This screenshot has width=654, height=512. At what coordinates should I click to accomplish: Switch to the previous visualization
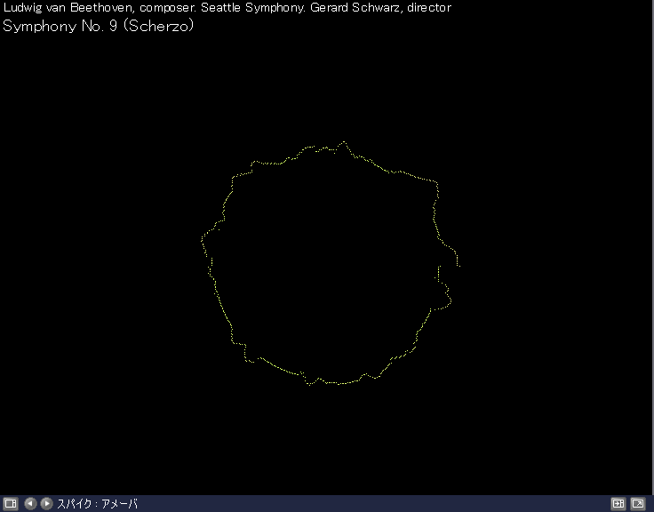pos(30,504)
